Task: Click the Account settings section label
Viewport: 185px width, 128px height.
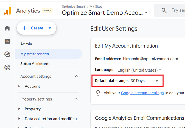Action: [x=36, y=76]
